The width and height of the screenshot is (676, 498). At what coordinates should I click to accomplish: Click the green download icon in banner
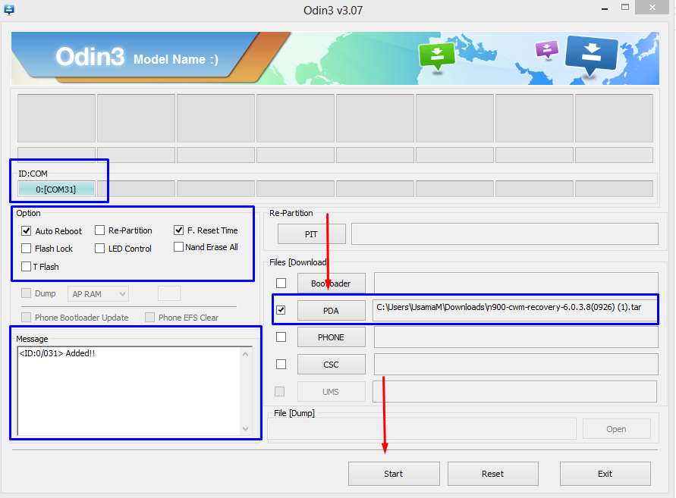click(x=437, y=55)
